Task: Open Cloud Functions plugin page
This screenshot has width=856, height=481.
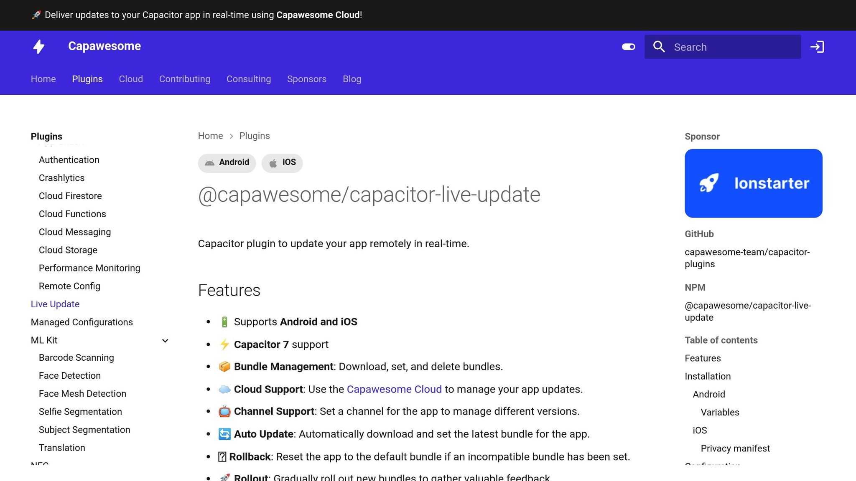Action: 72,214
